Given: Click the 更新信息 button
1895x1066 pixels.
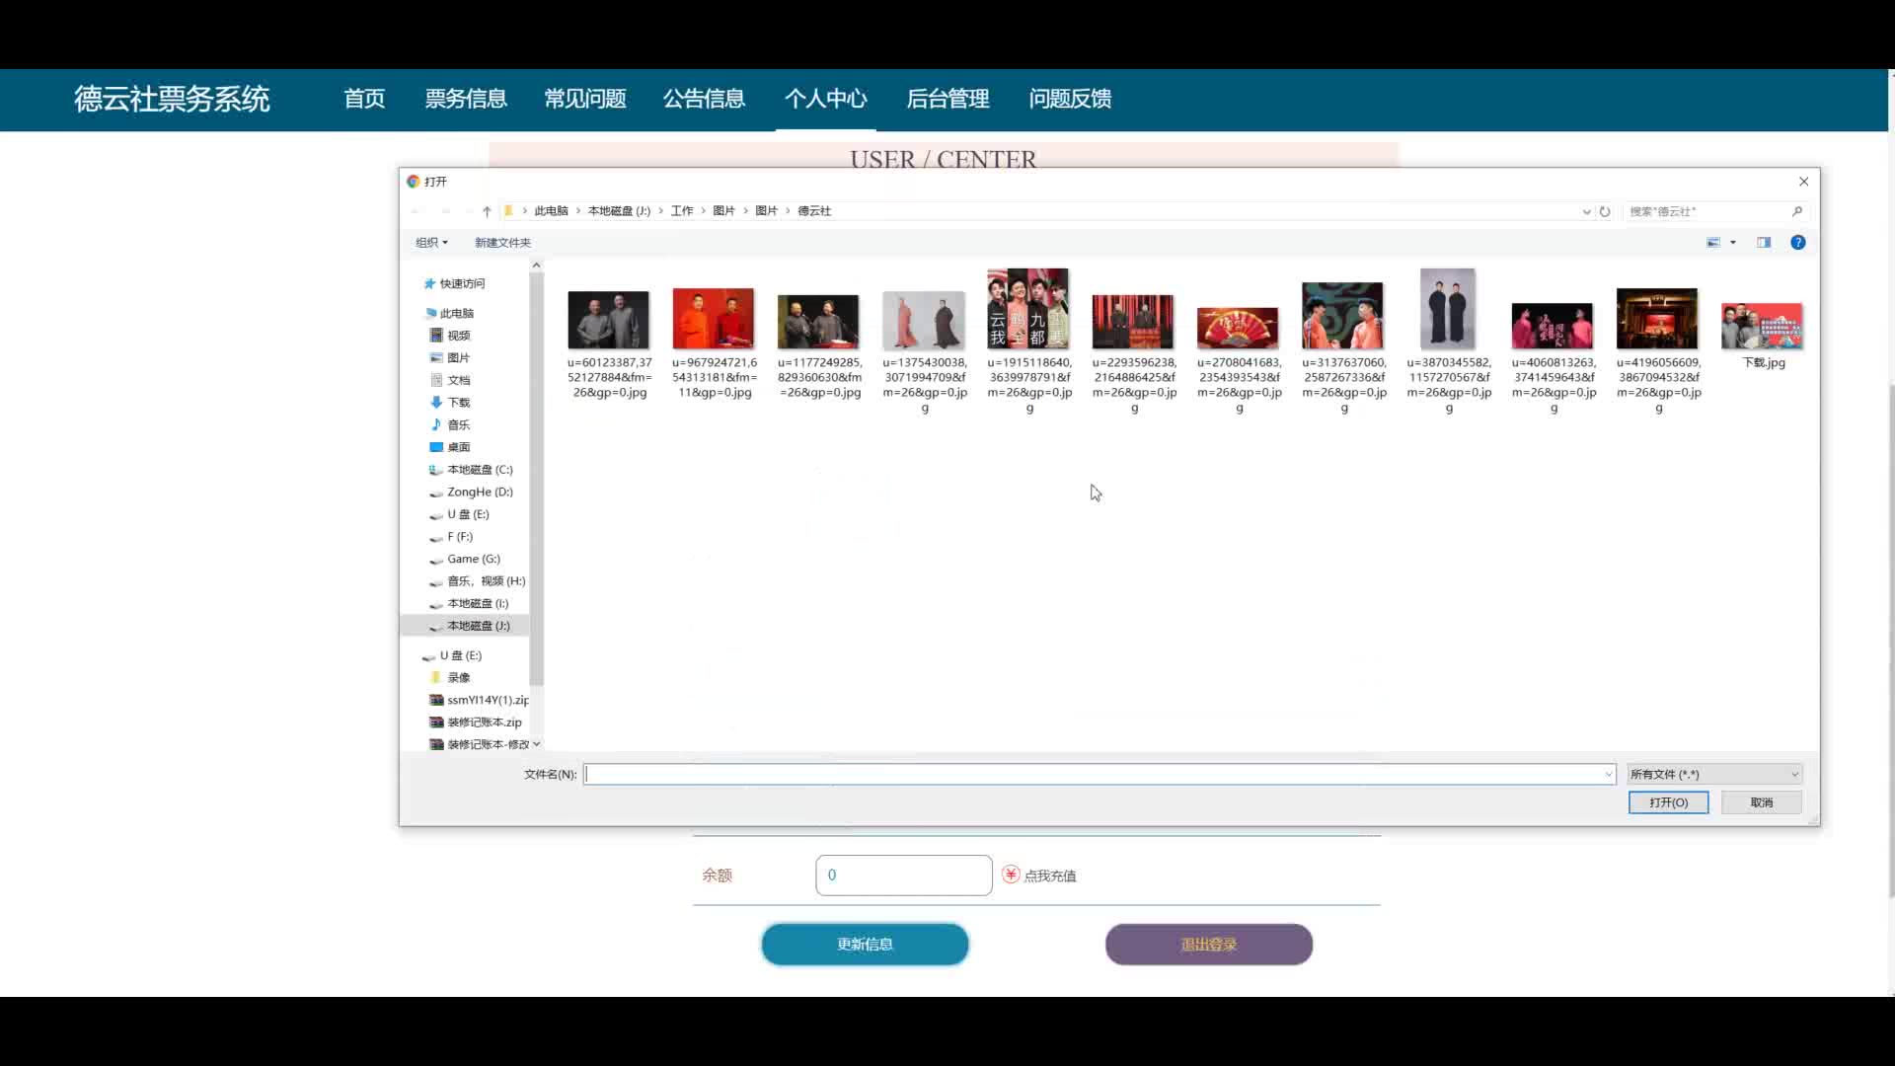Looking at the screenshot, I should 865,945.
